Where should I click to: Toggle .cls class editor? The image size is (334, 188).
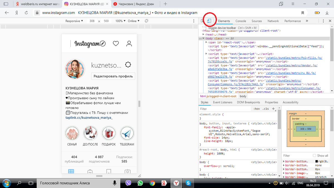(x=266, y=109)
